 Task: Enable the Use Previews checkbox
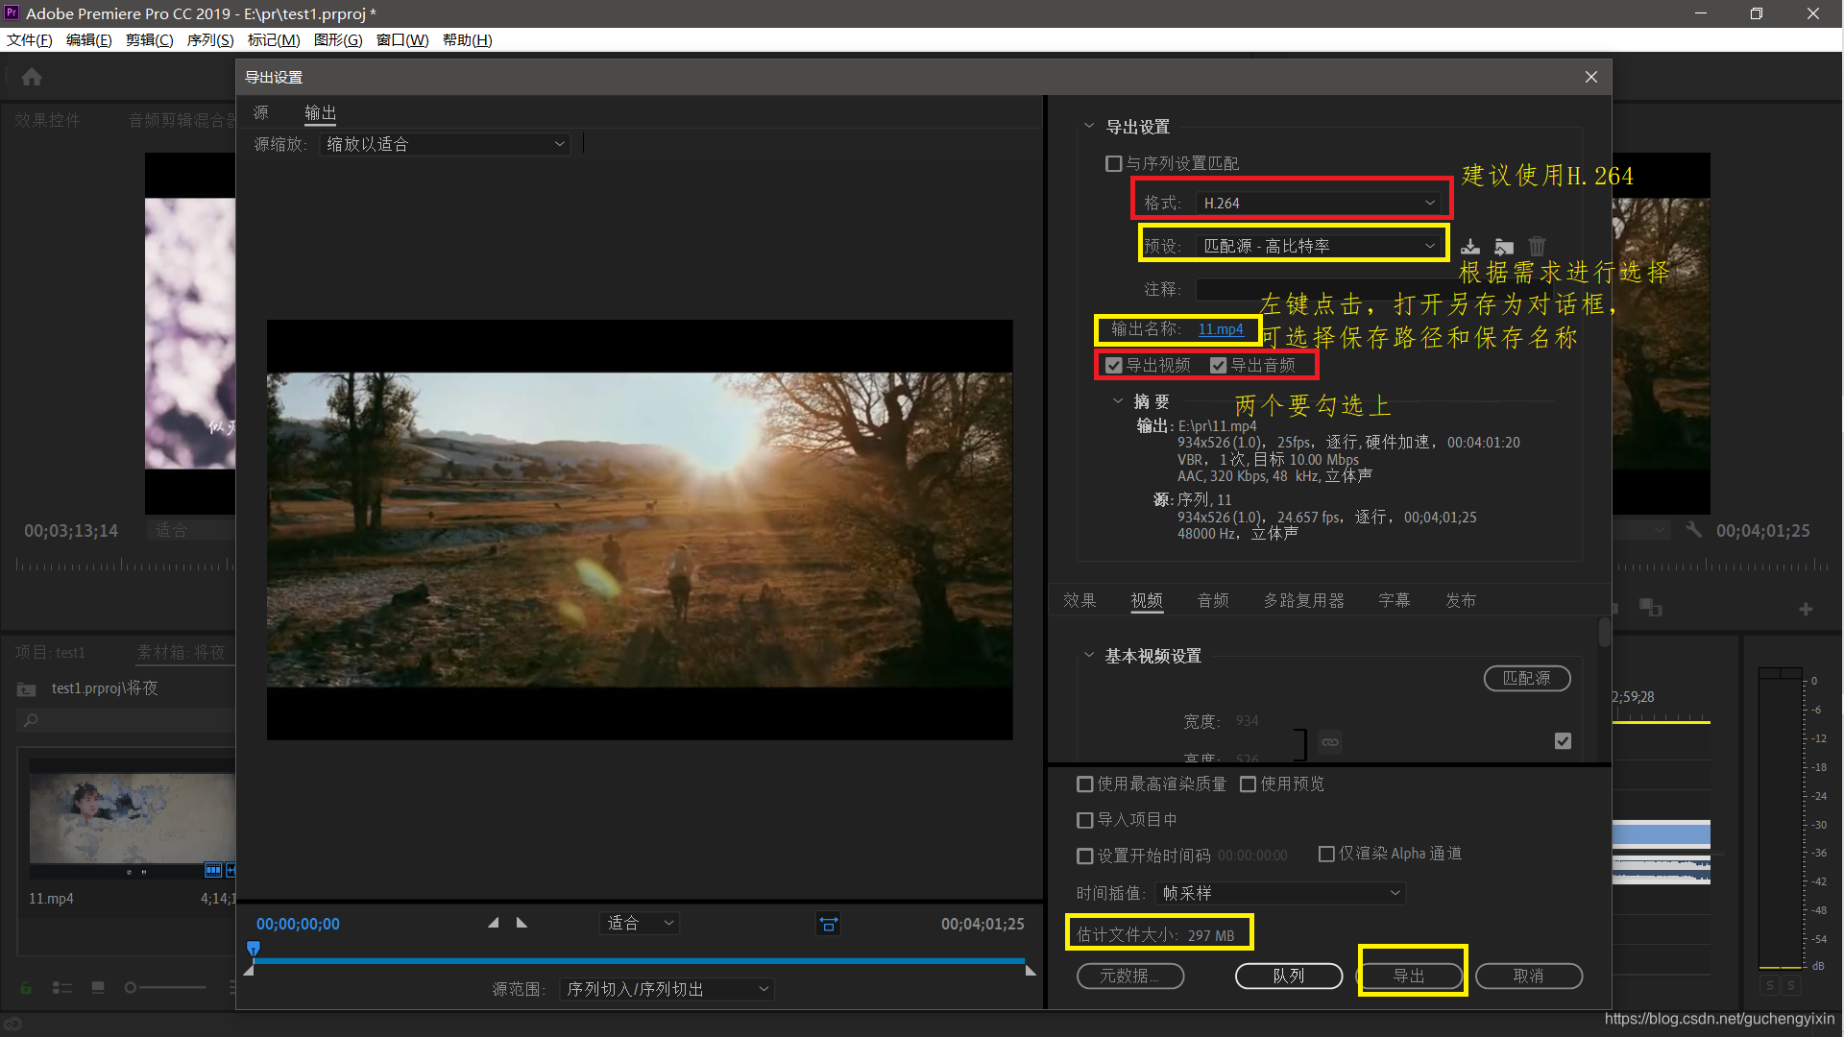click(x=1249, y=784)
